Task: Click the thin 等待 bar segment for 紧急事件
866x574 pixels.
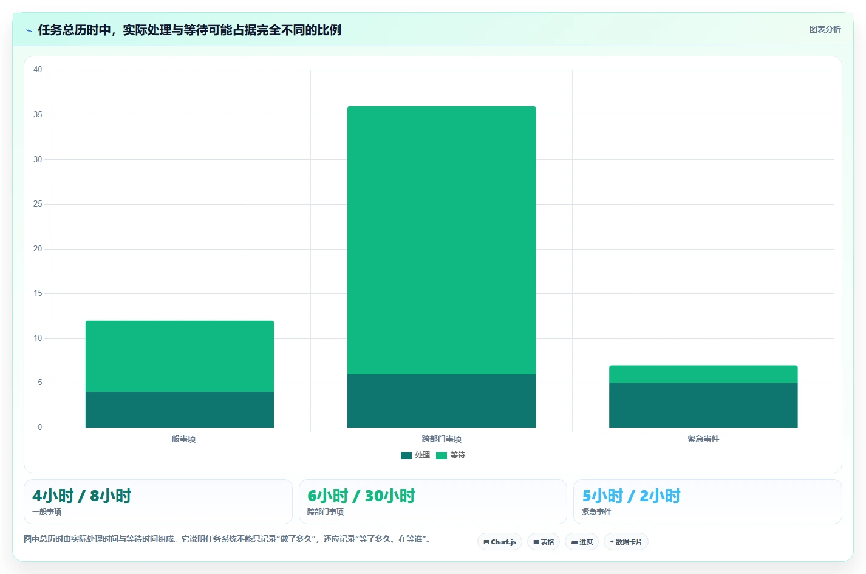Action: pyautogui.click(x=703, y=374)
